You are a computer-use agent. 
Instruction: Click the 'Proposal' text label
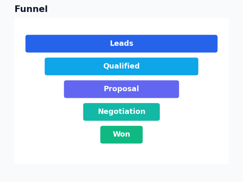point(121,89)
